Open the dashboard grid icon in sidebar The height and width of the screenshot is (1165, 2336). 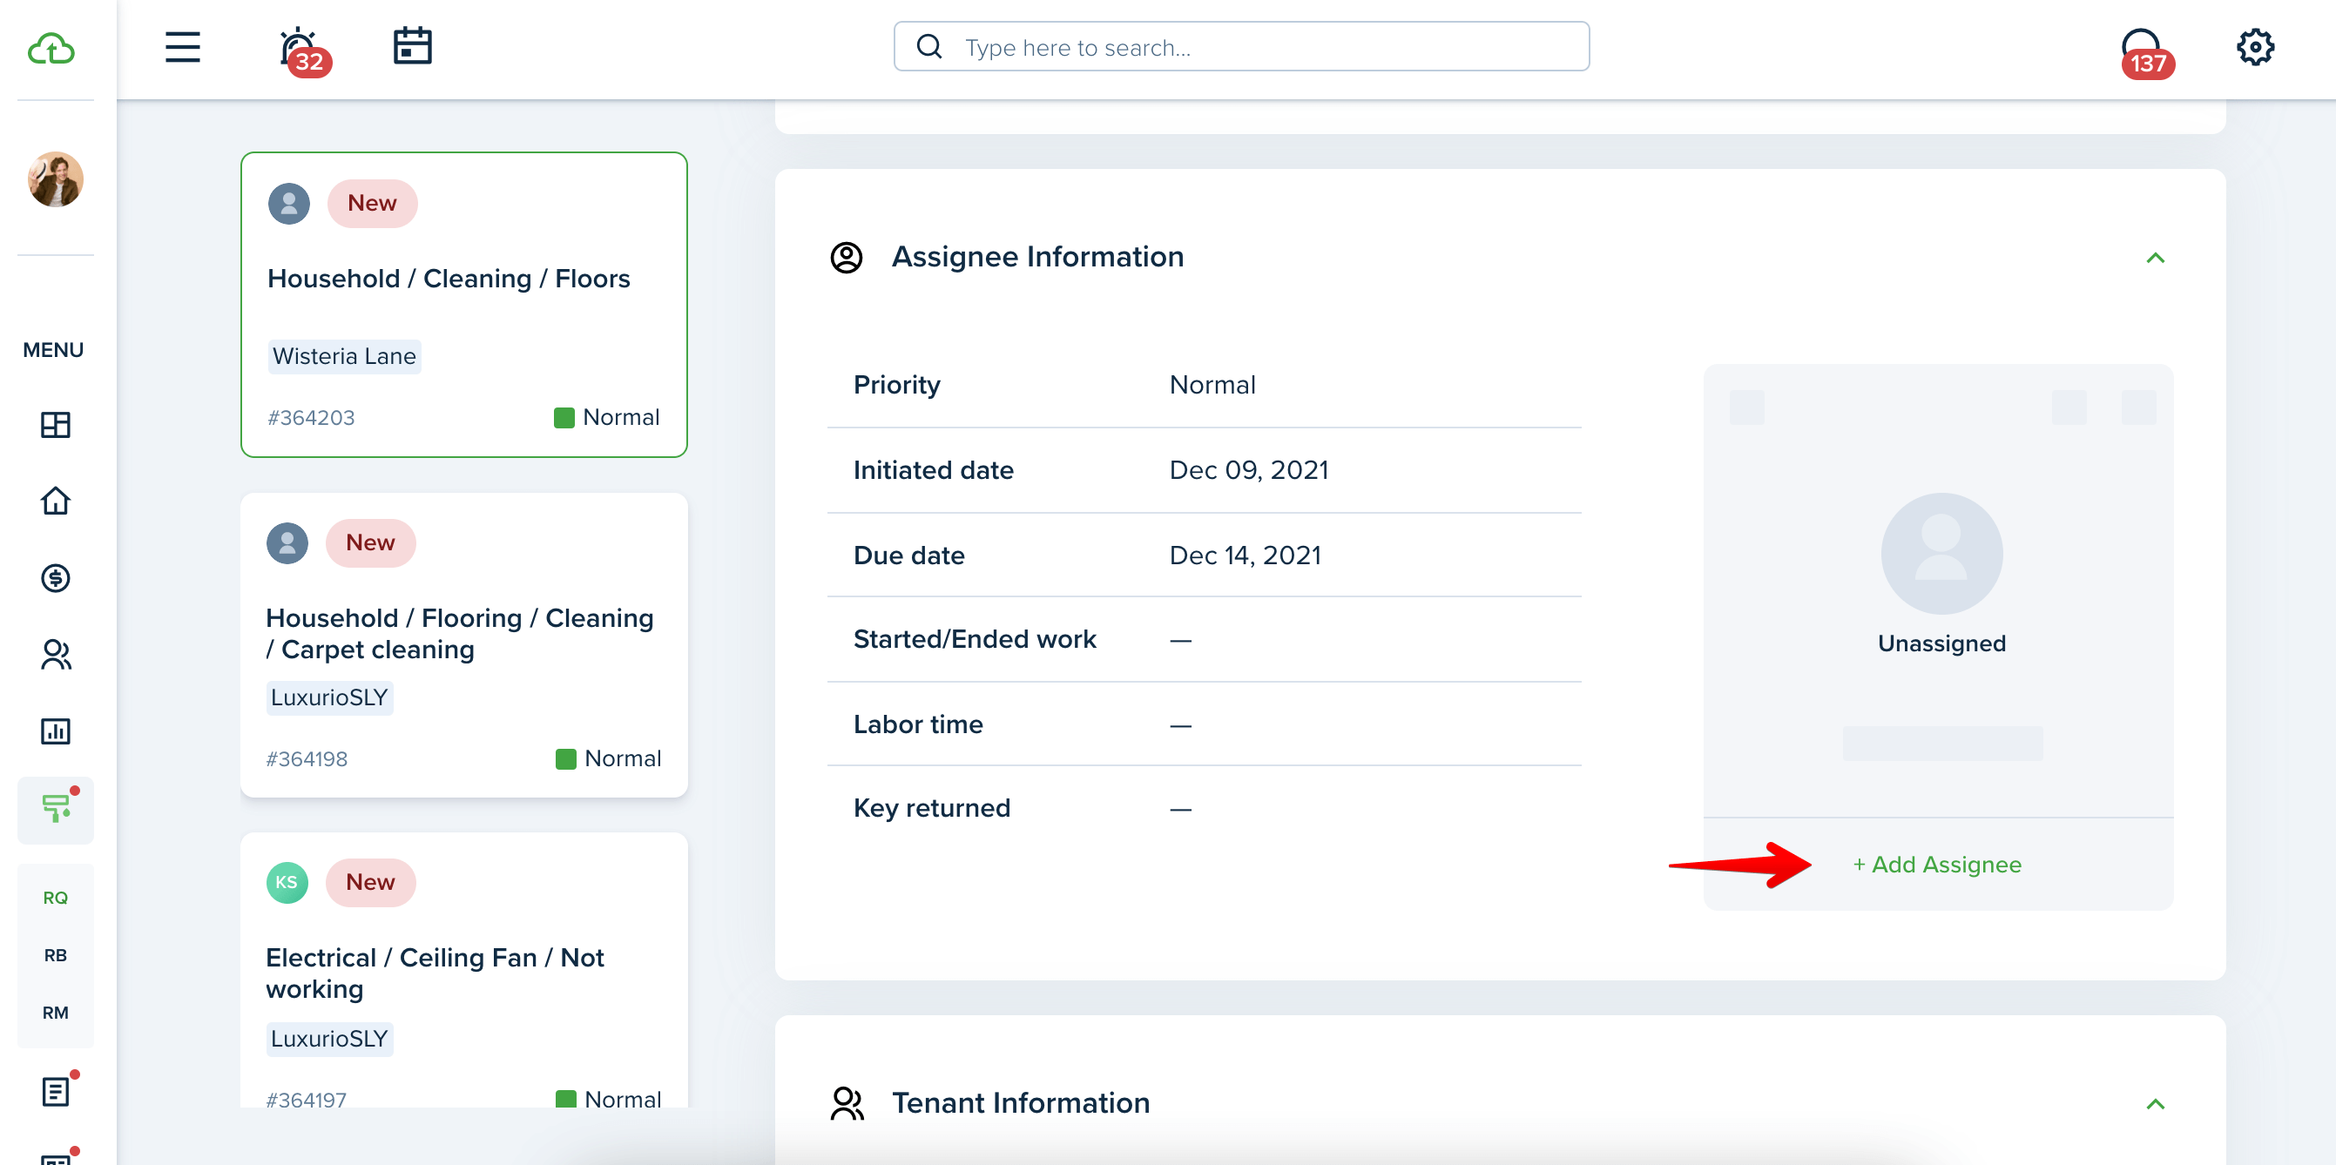click(56, 424)
